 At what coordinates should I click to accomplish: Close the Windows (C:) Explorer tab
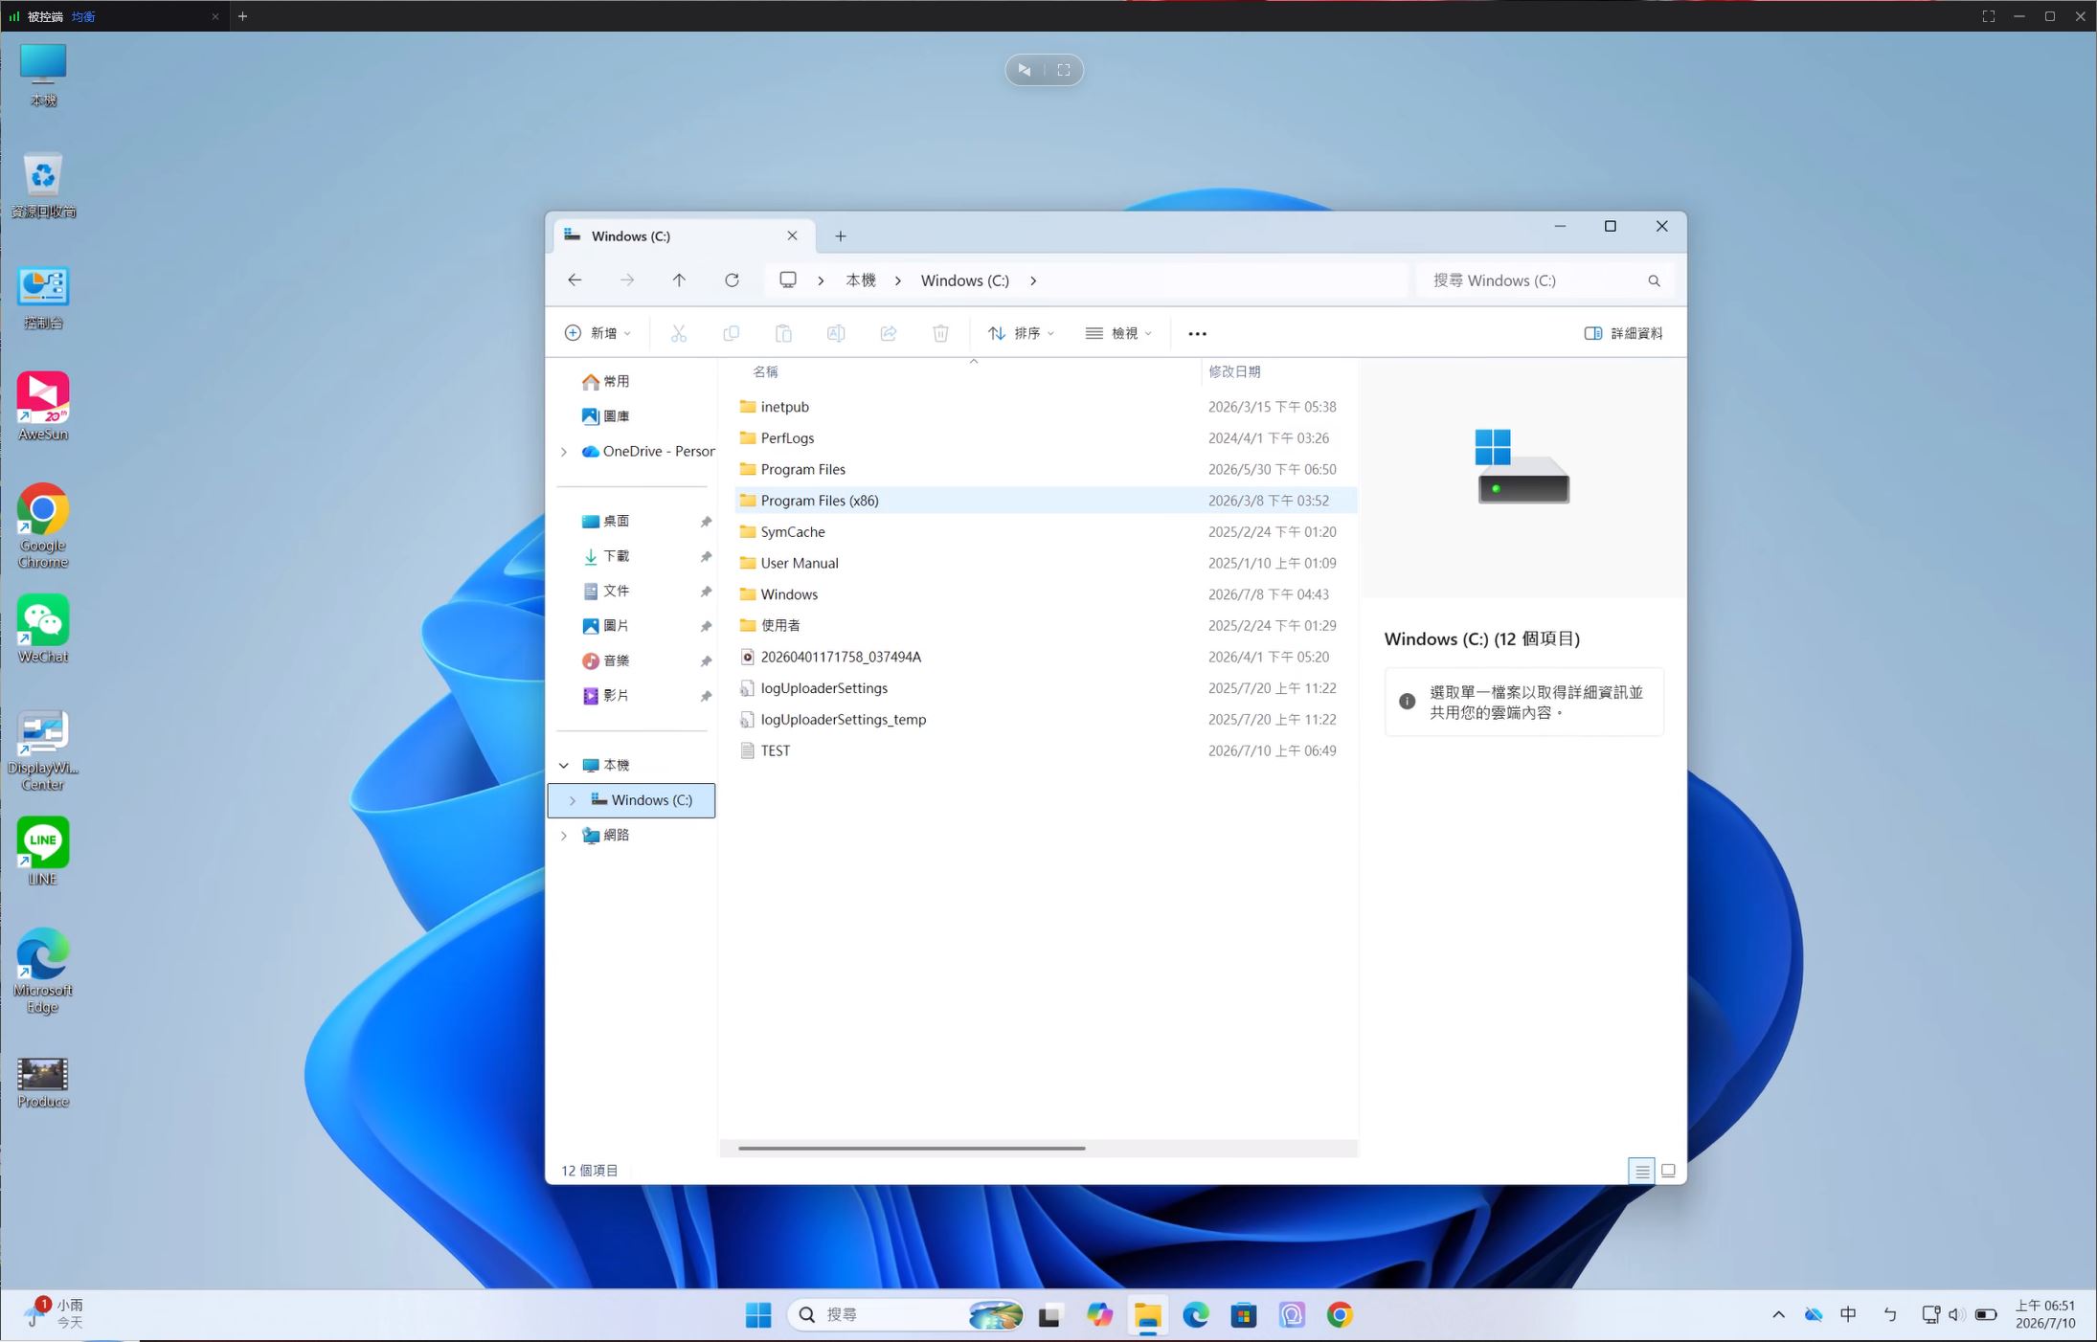click(792, 235)
